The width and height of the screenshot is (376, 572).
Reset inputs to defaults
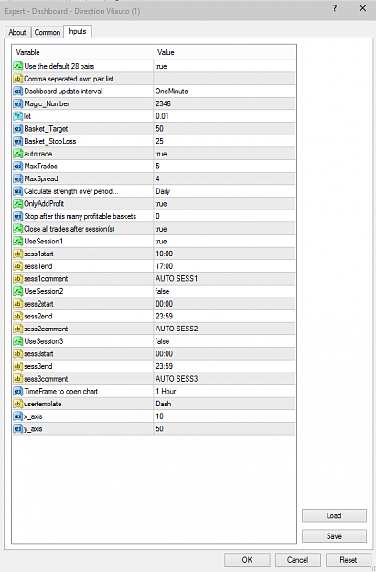pyautogui.click(x=349, y=560)
